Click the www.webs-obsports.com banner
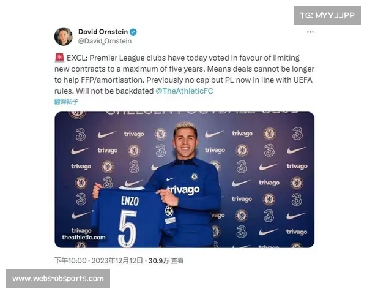 tap(58, 279)
